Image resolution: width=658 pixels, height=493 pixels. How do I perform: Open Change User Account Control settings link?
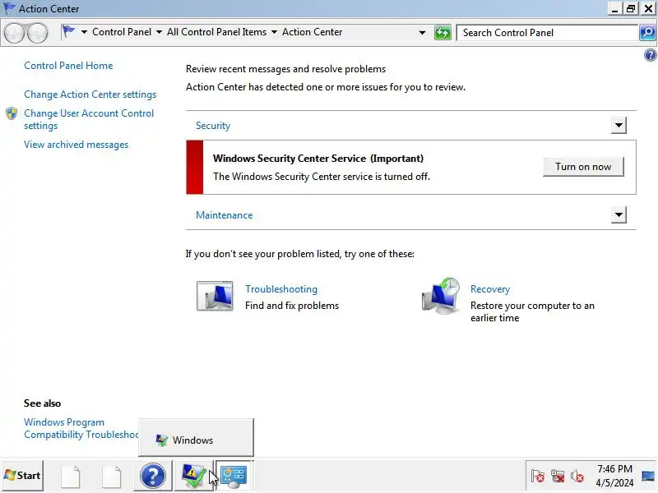pos(89,119)
